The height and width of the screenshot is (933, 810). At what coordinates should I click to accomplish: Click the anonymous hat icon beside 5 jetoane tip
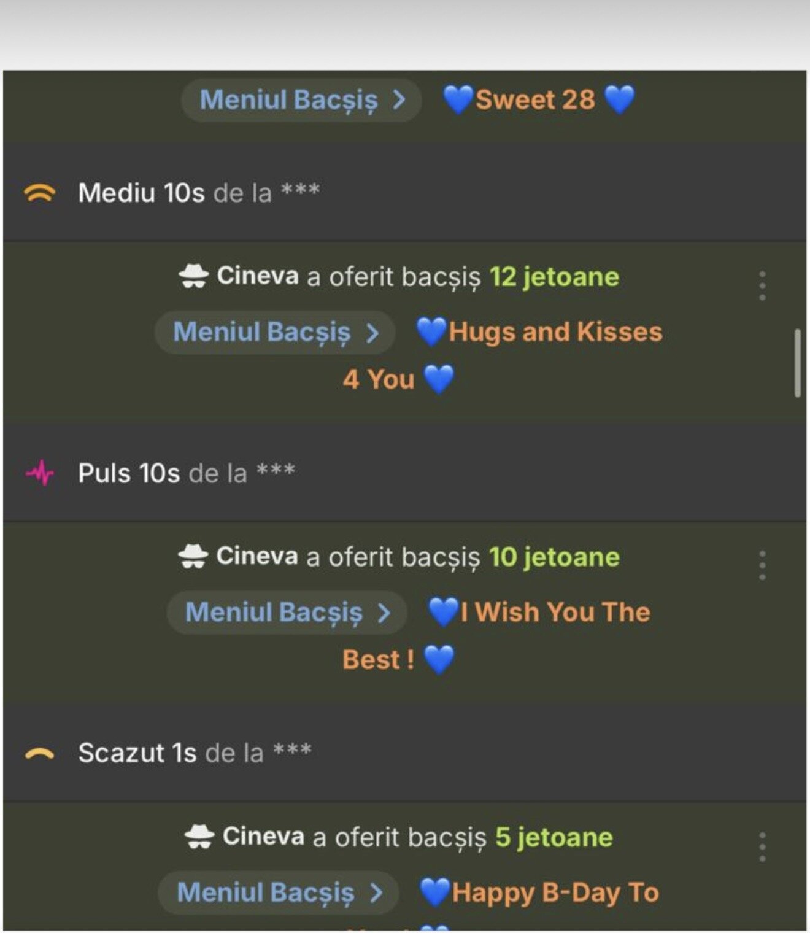click(199, 837)
